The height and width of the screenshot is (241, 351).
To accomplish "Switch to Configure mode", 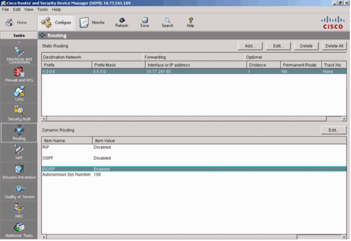I will (56, 23).
